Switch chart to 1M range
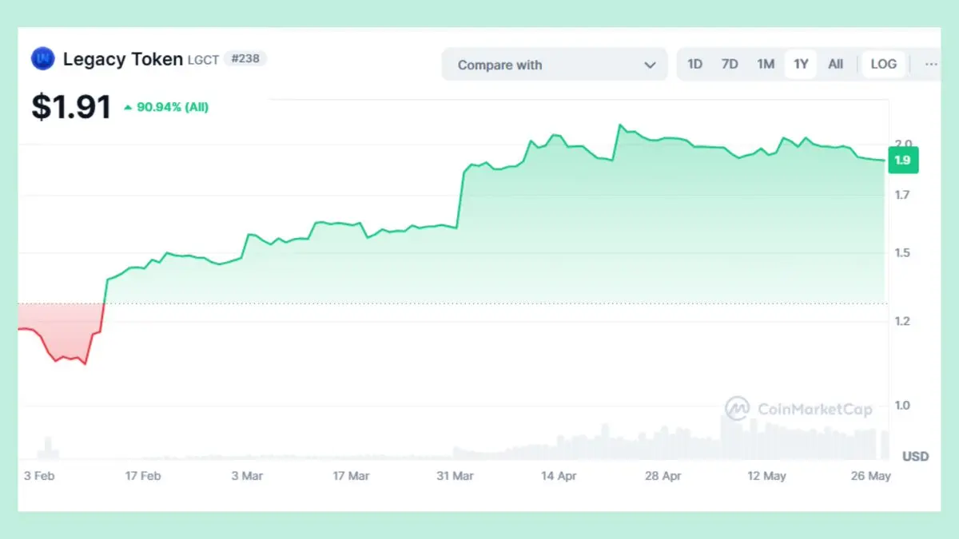This screenshot has width=959, height=539. coord(766,65)
